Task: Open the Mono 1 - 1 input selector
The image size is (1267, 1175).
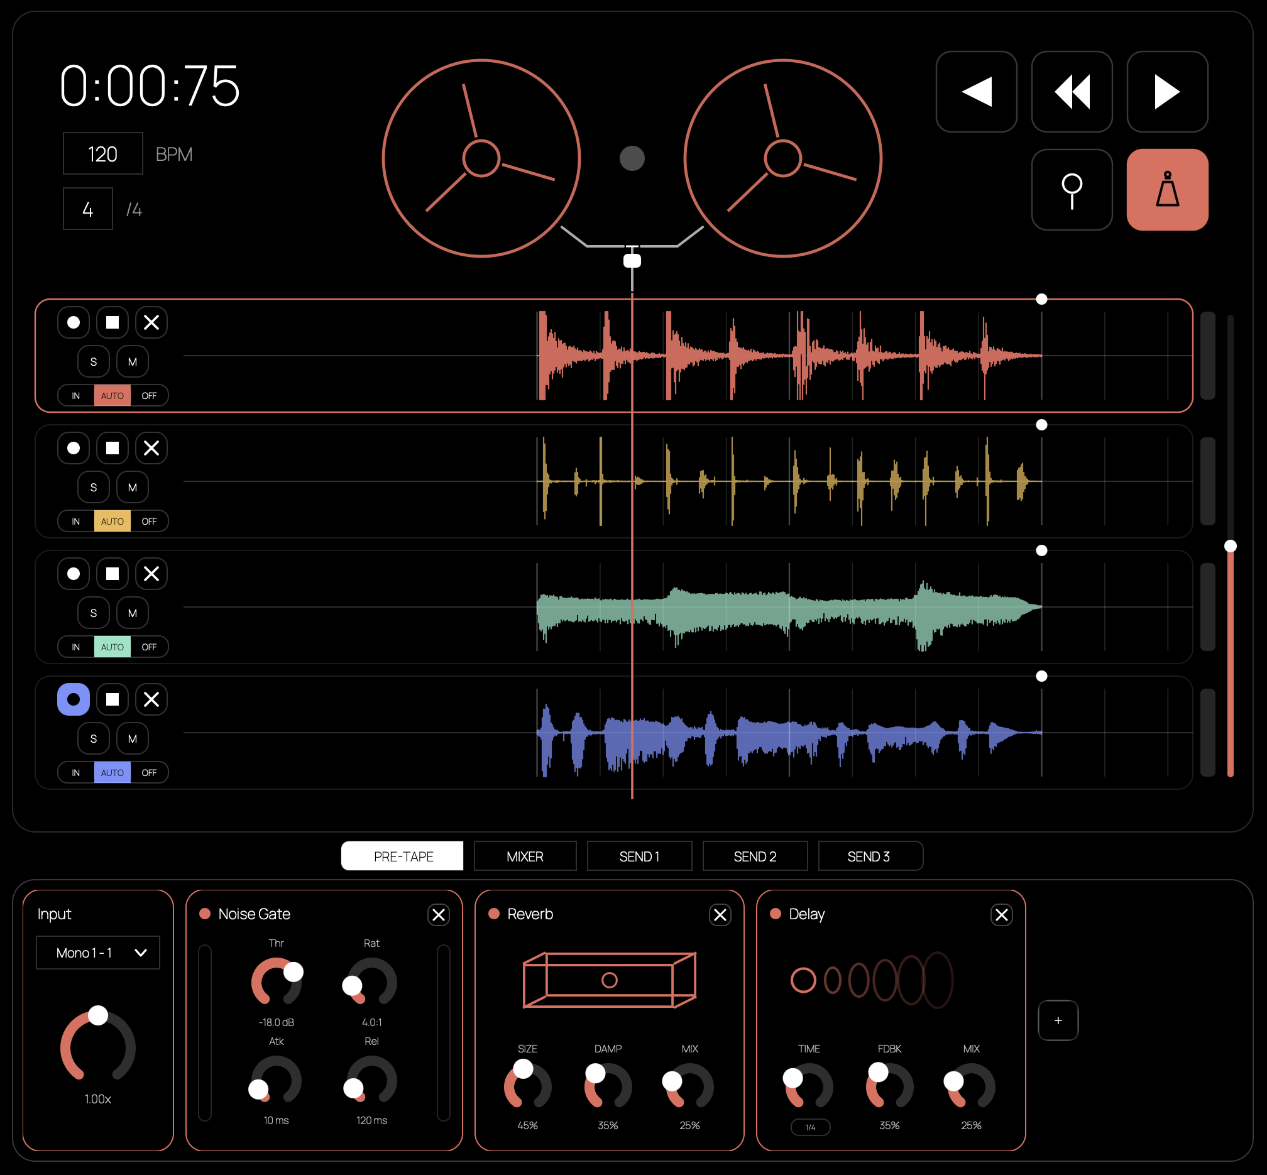Action: click(98, 953)
